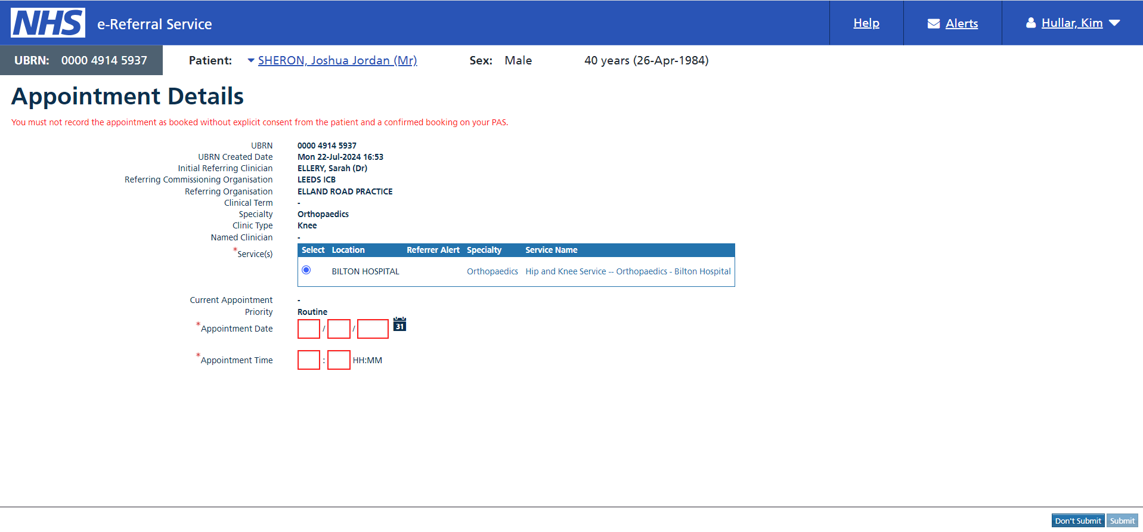Click the red consent warning message
This screenshot has width=1143, height=532.
tap(260, 122)
